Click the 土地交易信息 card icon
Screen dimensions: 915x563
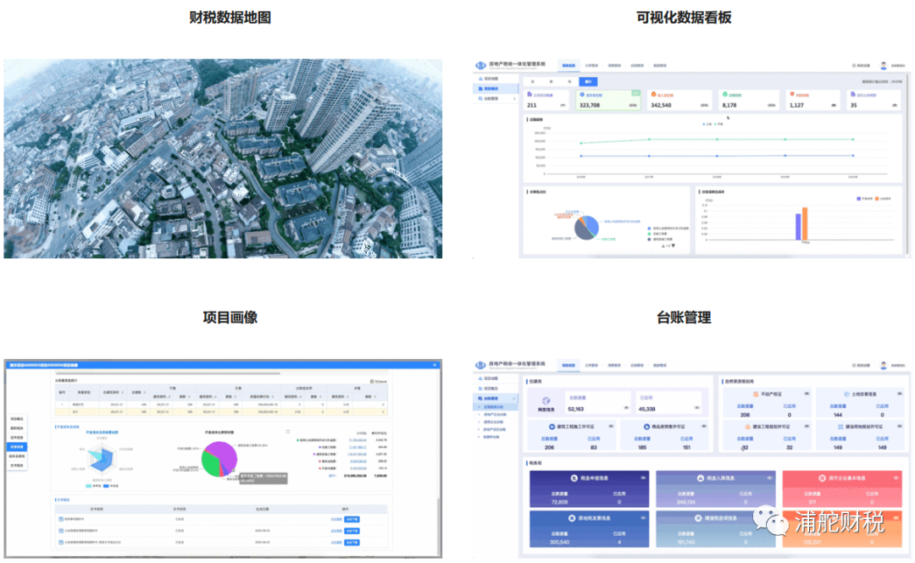(x=846, y=395)
